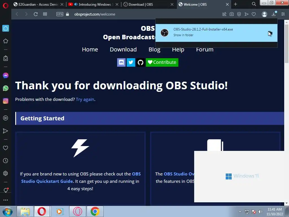
Task: Open the OBS Discord icon button
Action: [121, 62]
